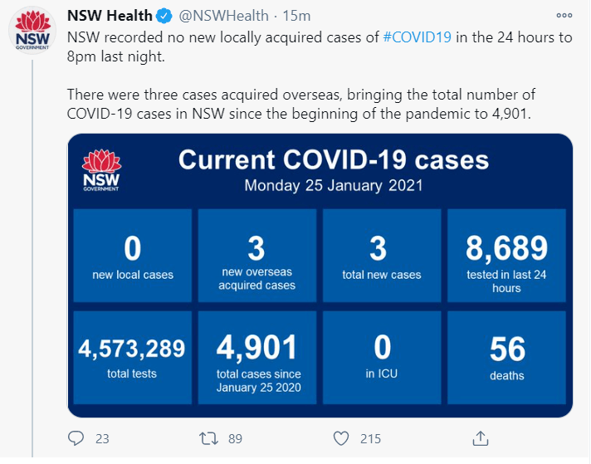The height and width of the screenshot is (464, 591).
Task: Click the reply count 23
Action: coord(102,439)
